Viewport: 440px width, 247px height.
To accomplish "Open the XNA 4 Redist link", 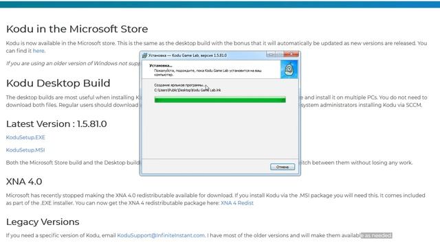I will (x=237, y=203).
